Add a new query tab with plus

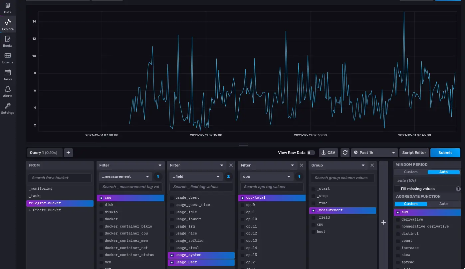68,153
